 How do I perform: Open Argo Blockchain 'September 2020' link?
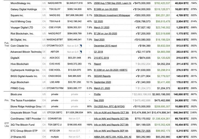click(x=103, y=82)
